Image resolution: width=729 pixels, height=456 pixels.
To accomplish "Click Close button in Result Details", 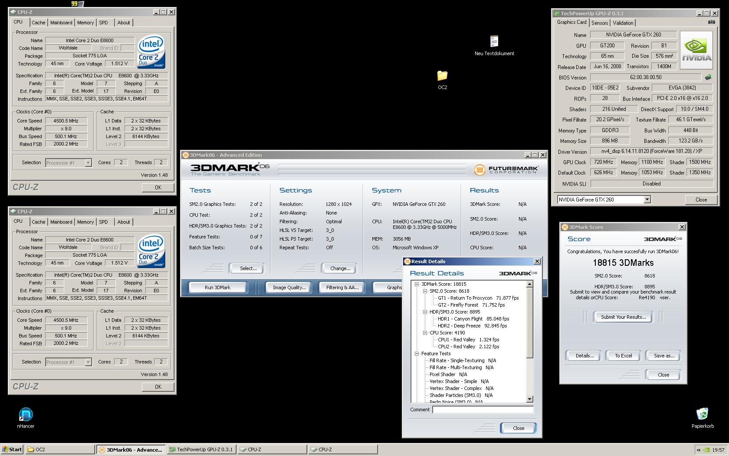I will pyautogui.click(x=519, y=428).
